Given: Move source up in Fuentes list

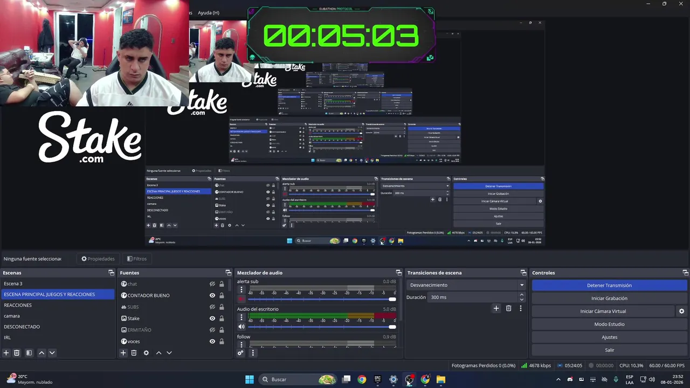Looking at the screenshot, I should (x=158, y=353).
